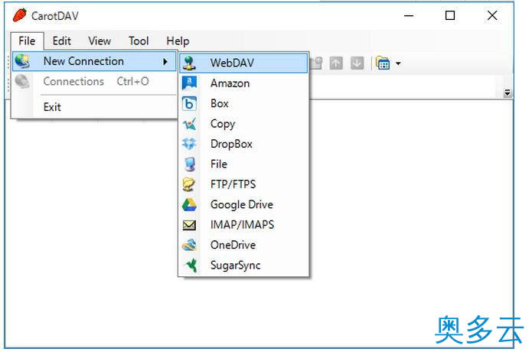
Task: Click the Google Drive triangle icon
Action: click(x=189, y=205)
